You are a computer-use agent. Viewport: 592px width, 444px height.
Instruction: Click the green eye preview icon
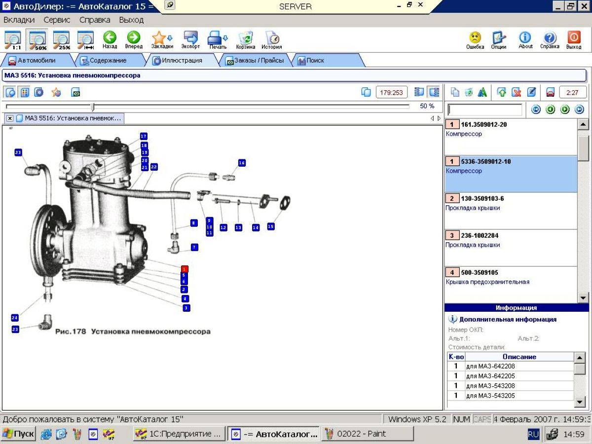(x=75, y=92)
